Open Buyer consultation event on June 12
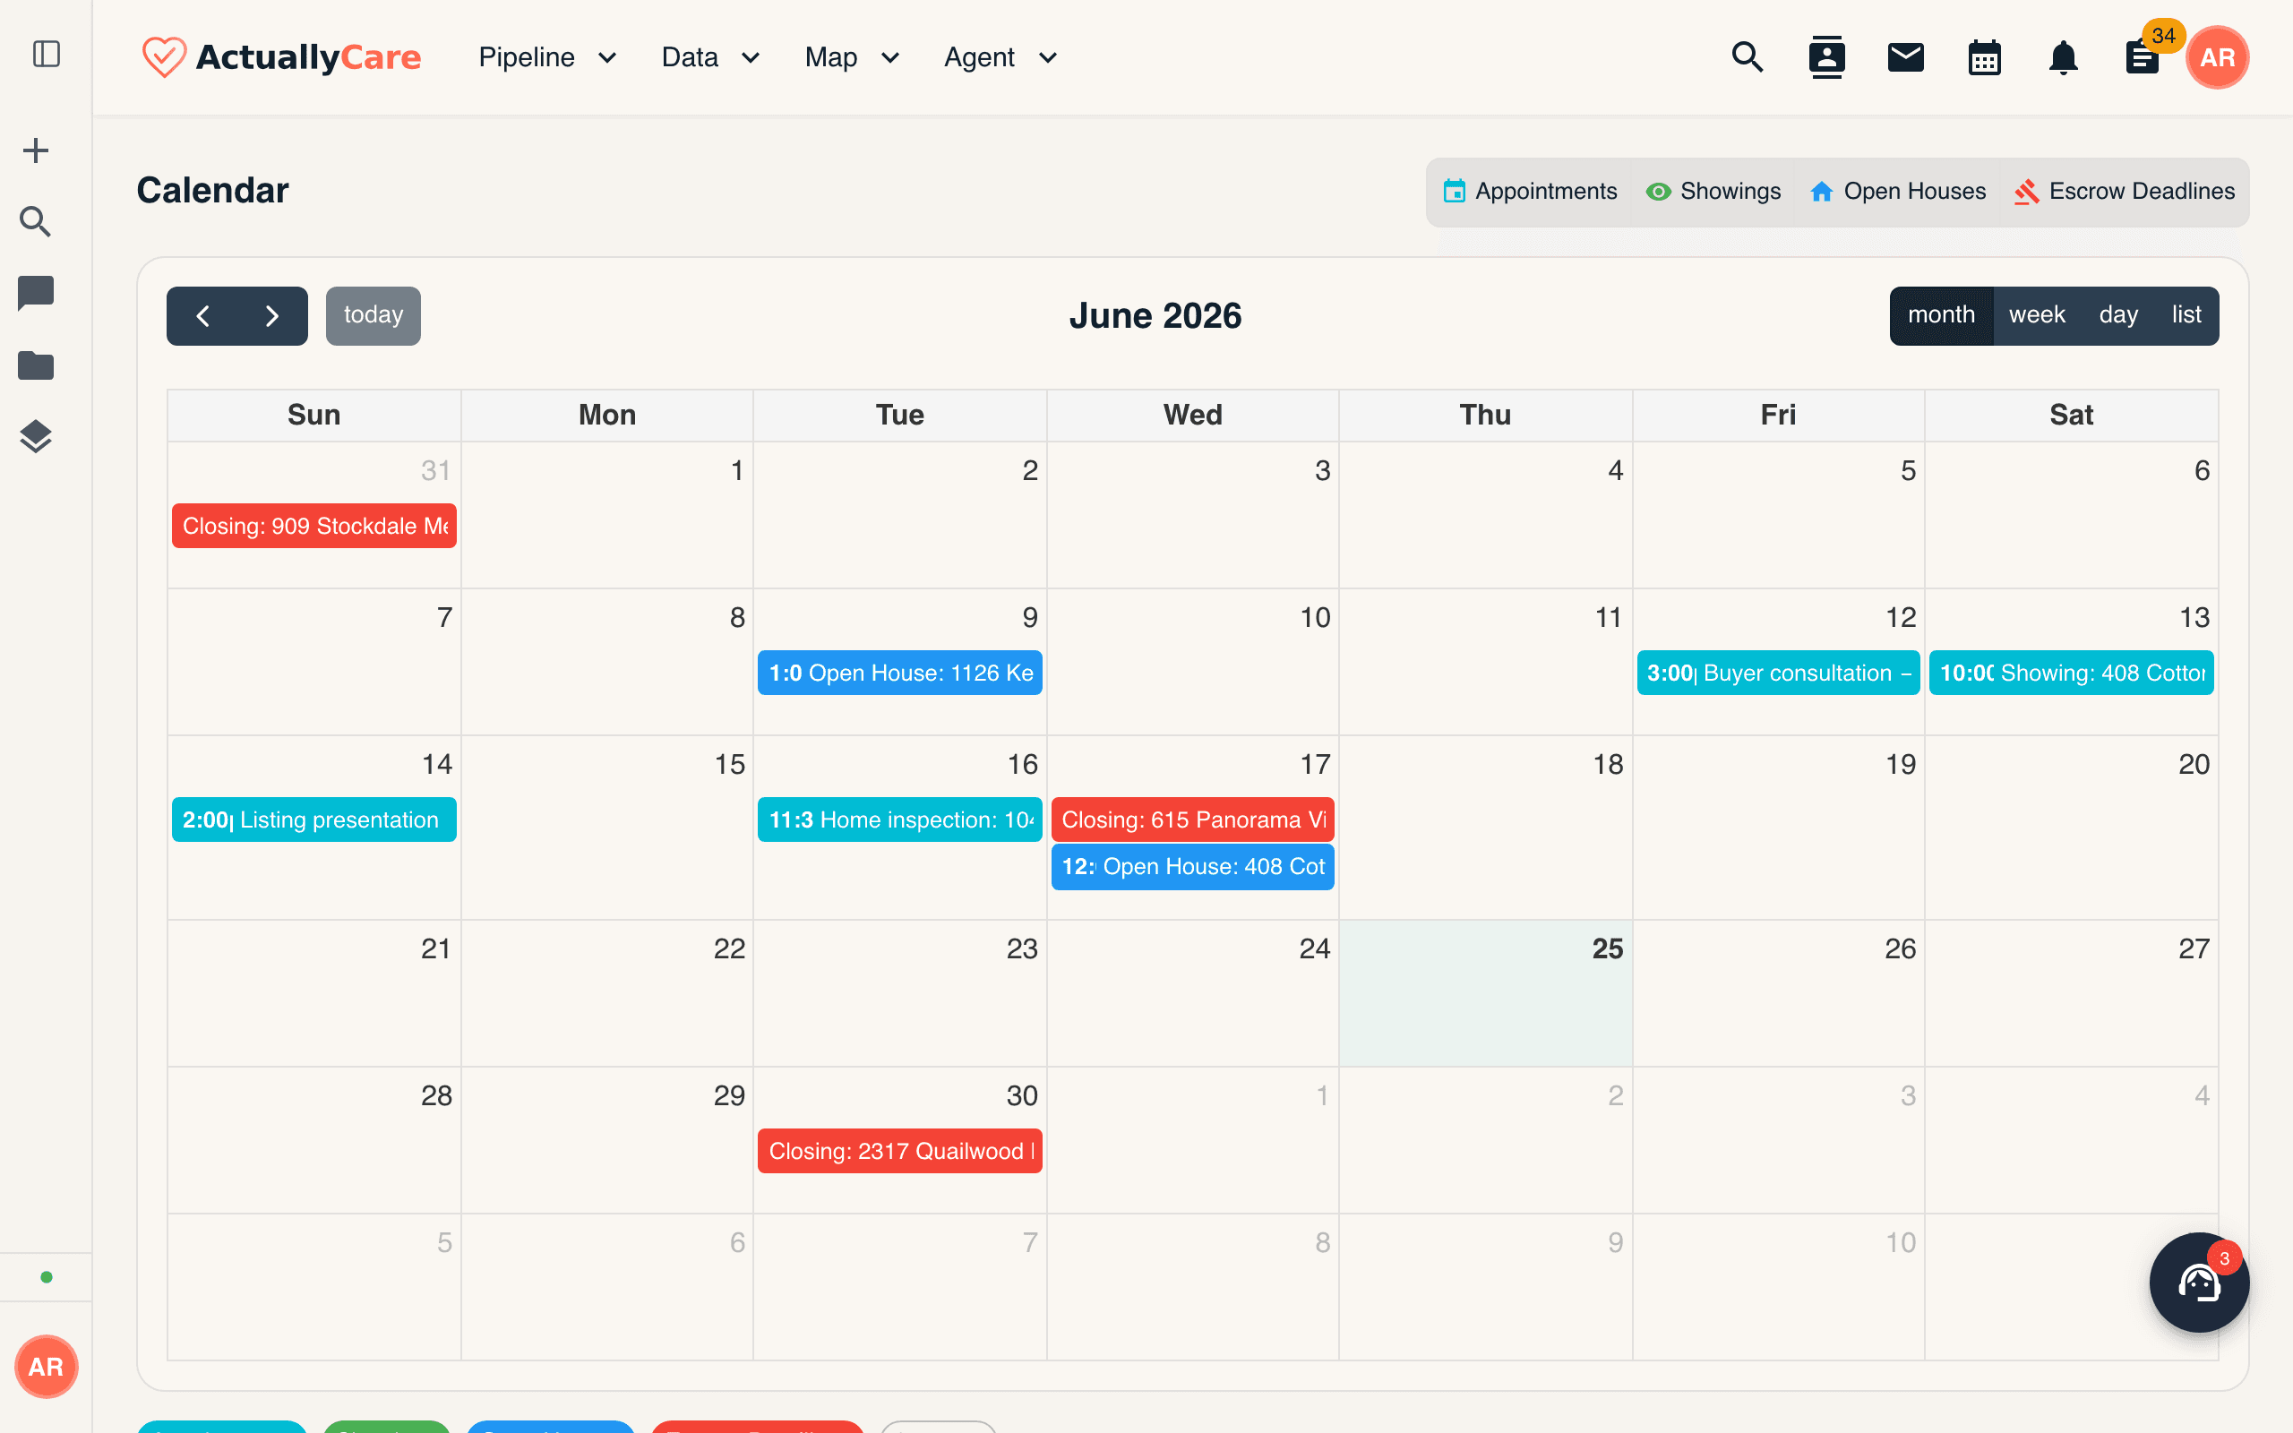Screen dimensions: 2293x1433 (x=1778, y=673)
